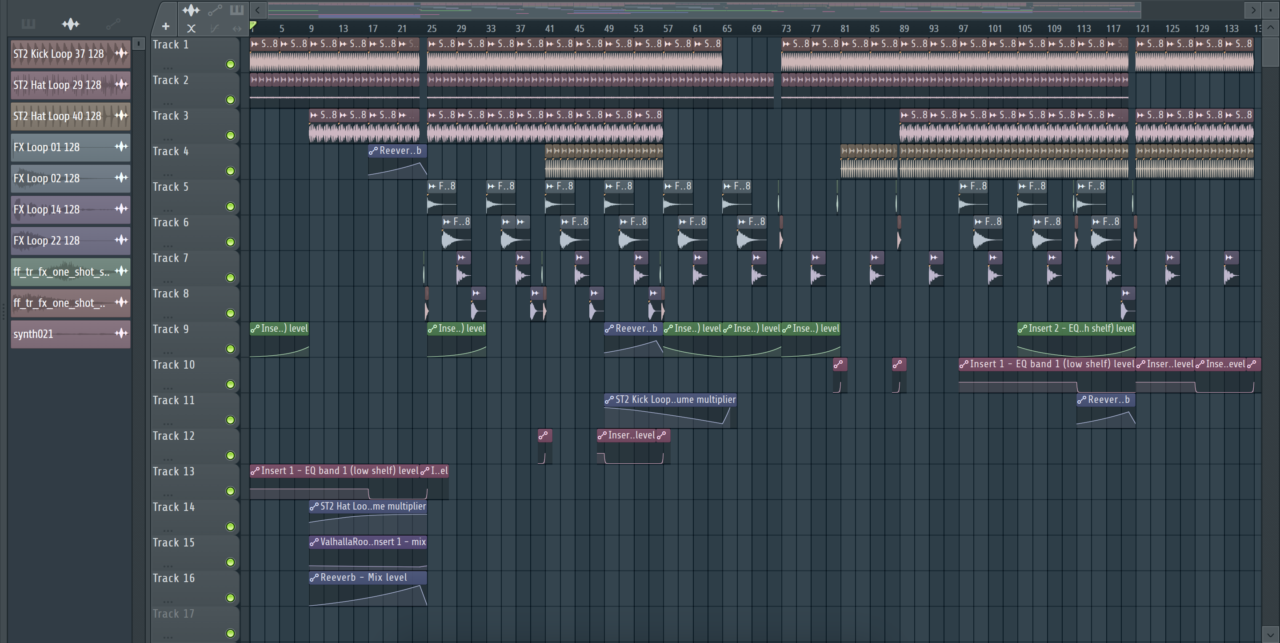Select Track 17 header label

[x=173, y=614]
